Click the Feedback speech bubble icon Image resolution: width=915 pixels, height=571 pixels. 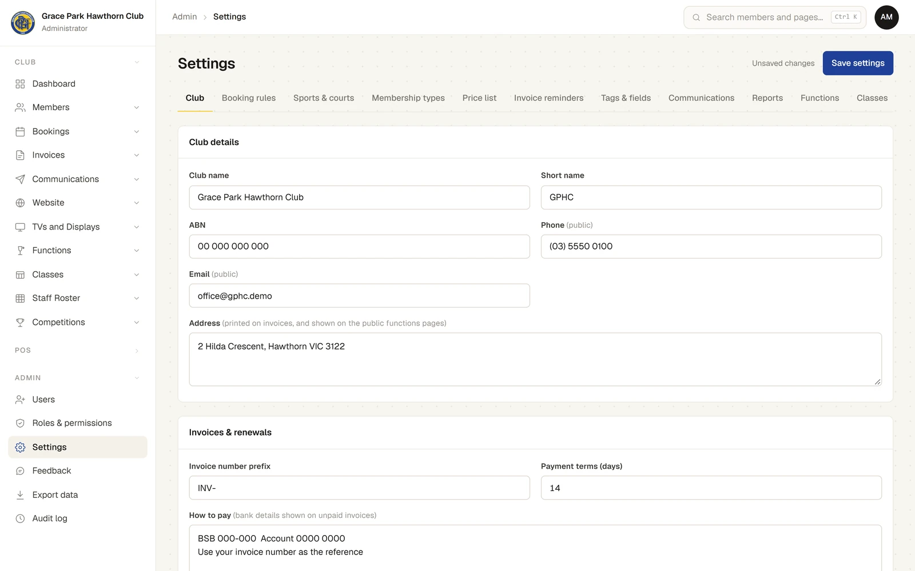point(20,471)
